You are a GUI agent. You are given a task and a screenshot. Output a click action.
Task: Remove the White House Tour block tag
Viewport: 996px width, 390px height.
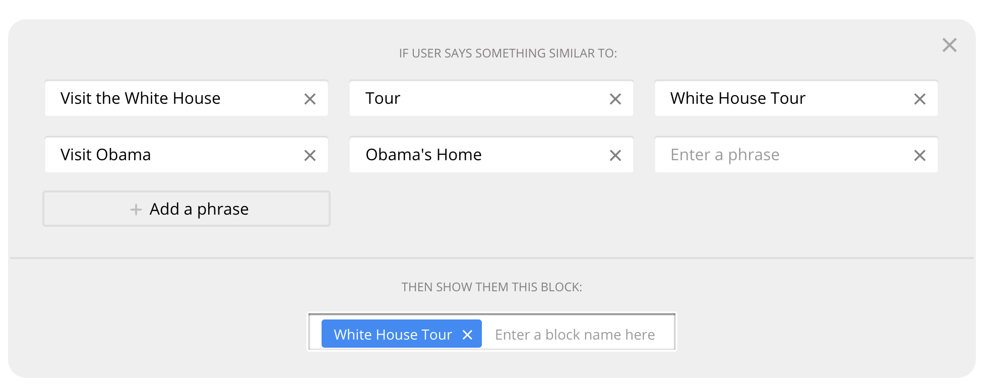[x=467, y=335]
